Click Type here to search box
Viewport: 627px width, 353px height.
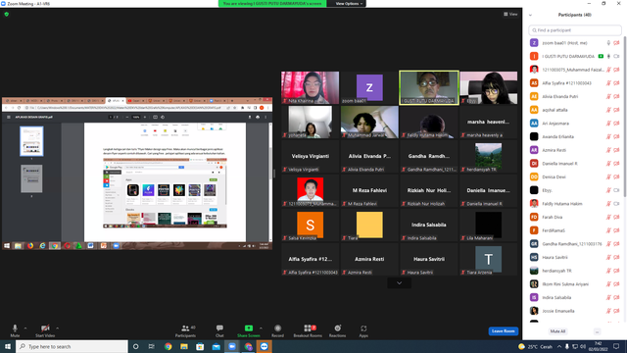pos(72,346)
